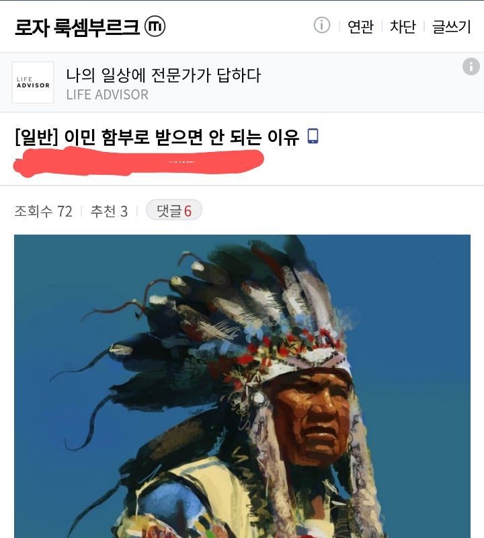Click the ad info icon on LIFE ADVISOR banner

471,67
